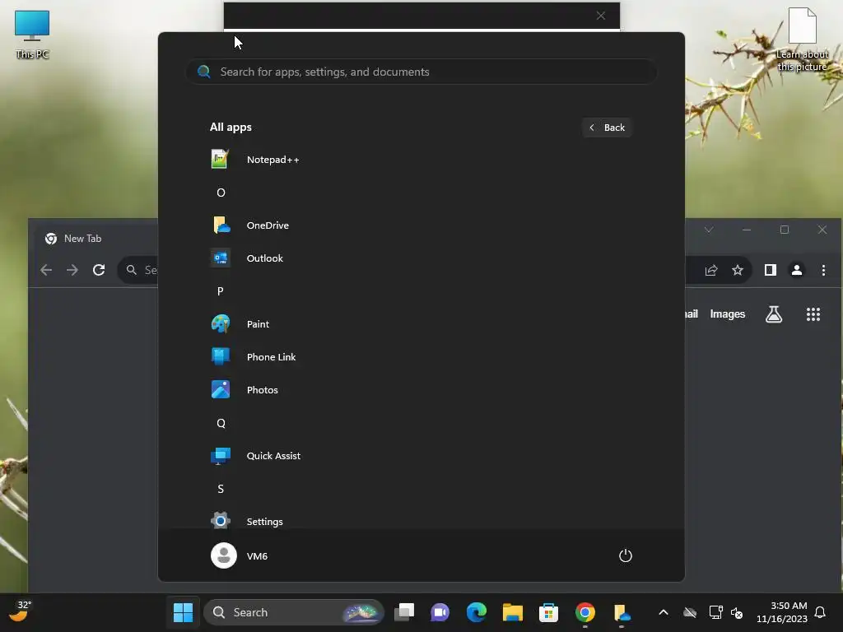Open Task View from the taskbar
This screenshot has width=843, height=632.
[x=404, y=612]
